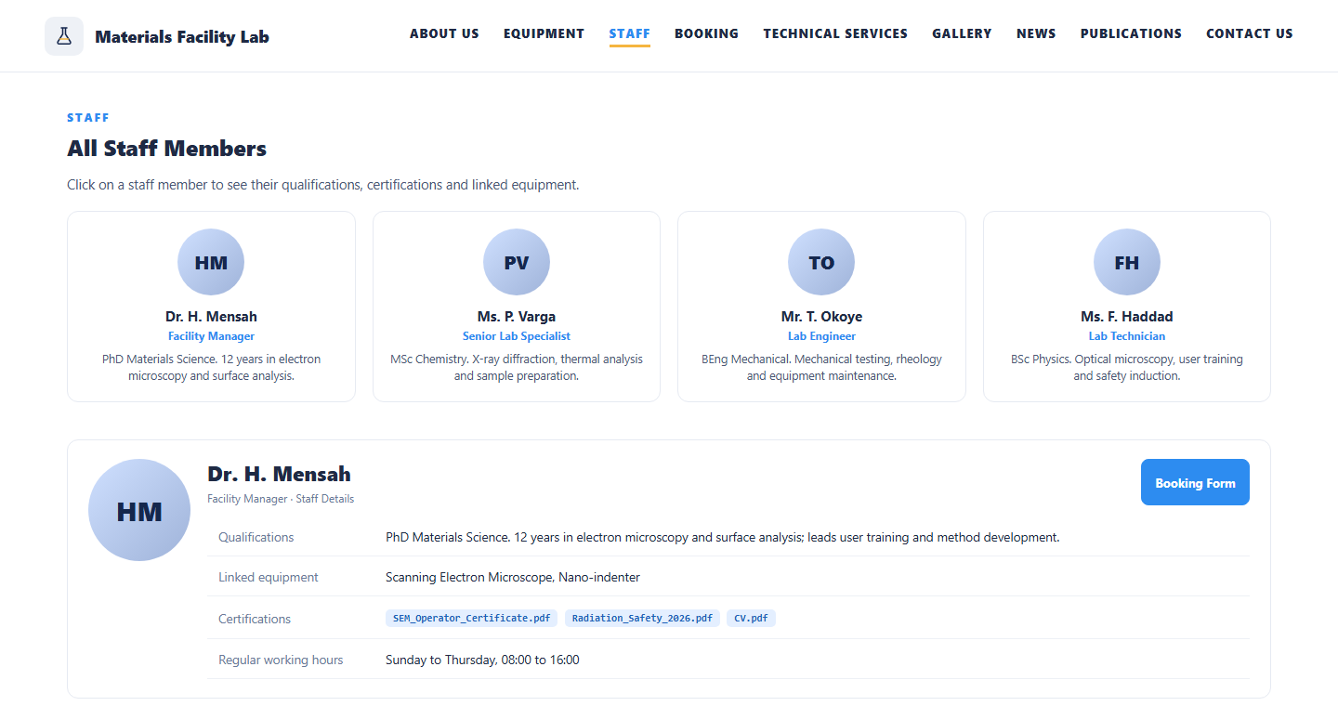The height and width of the screenshot is (706, 1338).
Task: Click the flask logo icon
Action: pyautogui.click(x=64, y=36)
